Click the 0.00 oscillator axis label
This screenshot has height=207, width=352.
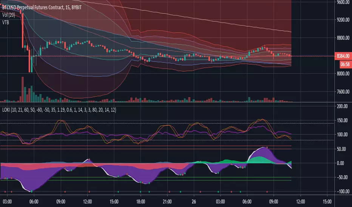tap(341, 163)
